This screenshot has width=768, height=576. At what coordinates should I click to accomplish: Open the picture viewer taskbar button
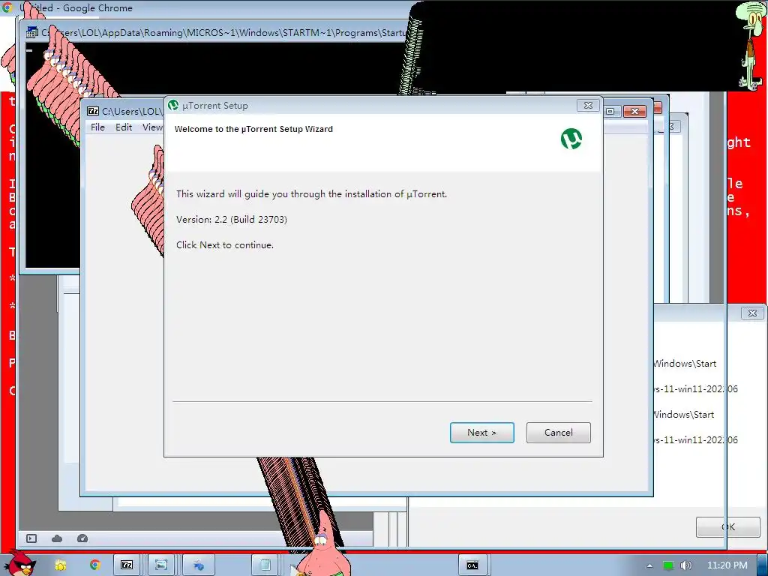tap(161, 565)
